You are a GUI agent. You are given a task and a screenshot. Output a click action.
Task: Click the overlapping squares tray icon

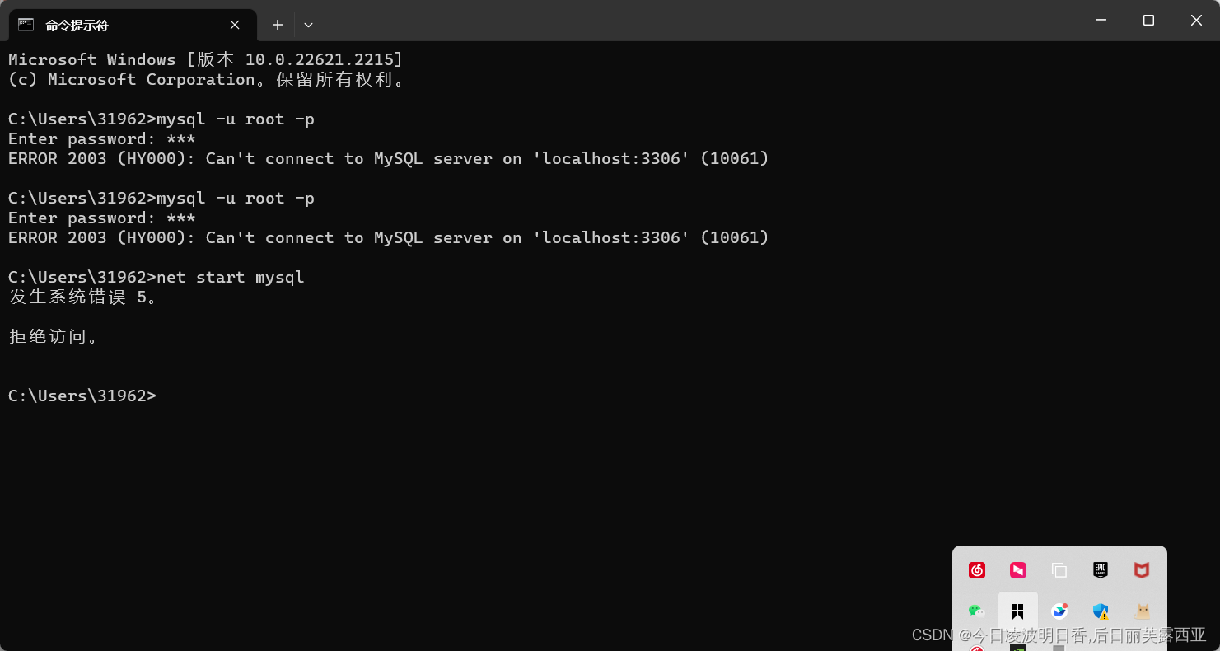point(1059,569)
